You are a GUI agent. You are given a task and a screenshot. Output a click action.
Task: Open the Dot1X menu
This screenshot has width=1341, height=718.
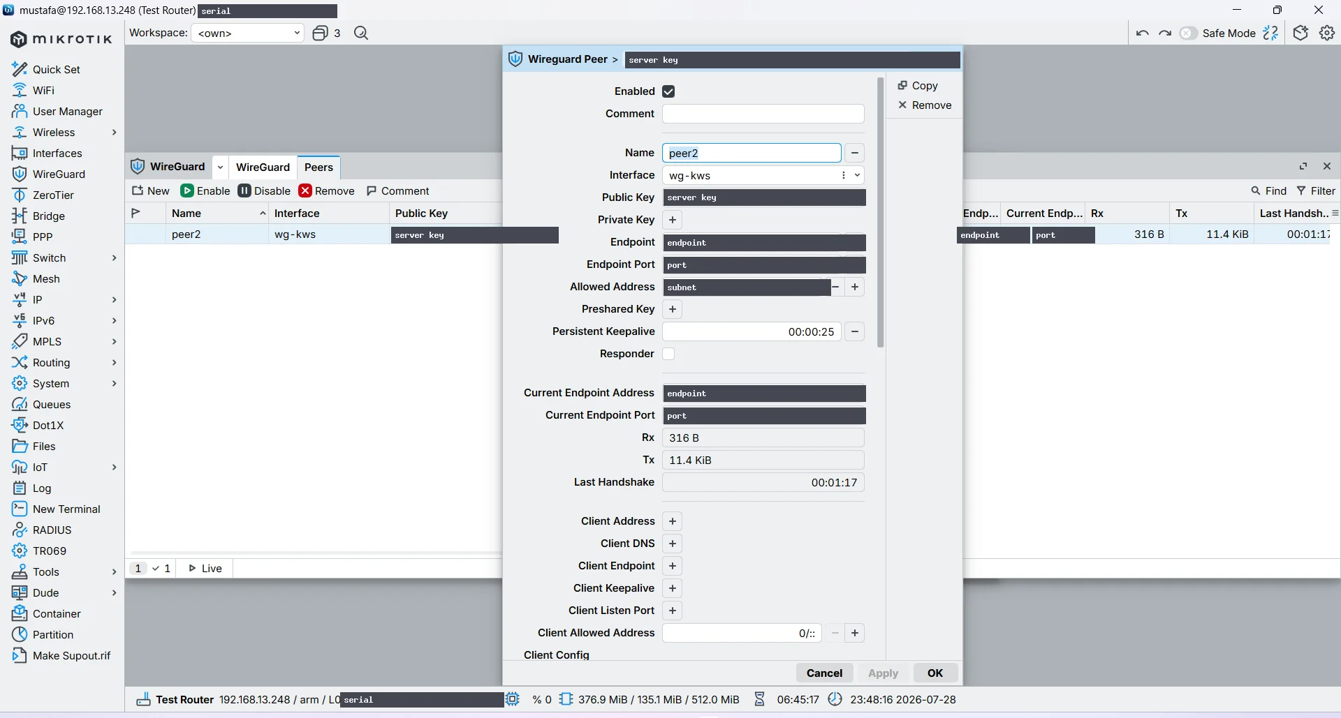[x=38, y=425]
